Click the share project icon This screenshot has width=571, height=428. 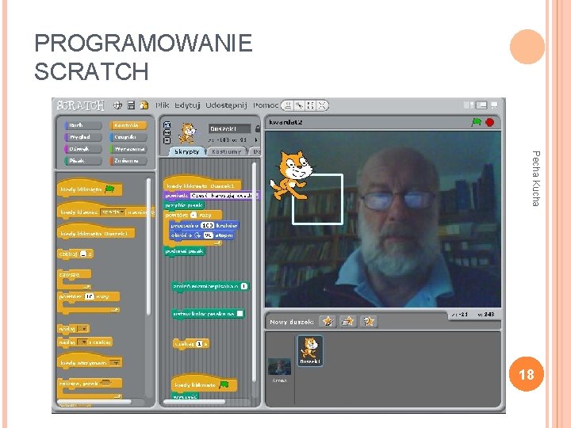144,105
